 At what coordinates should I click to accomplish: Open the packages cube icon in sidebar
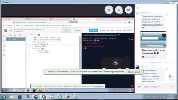click(x=4, y=41)
